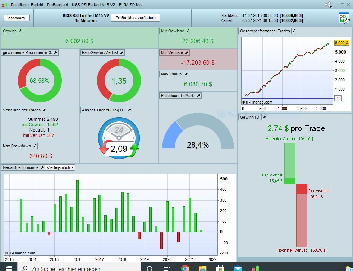353x271 pixels.
Task: Click the candlestick app icon in title bar
Action: point(5,5)
